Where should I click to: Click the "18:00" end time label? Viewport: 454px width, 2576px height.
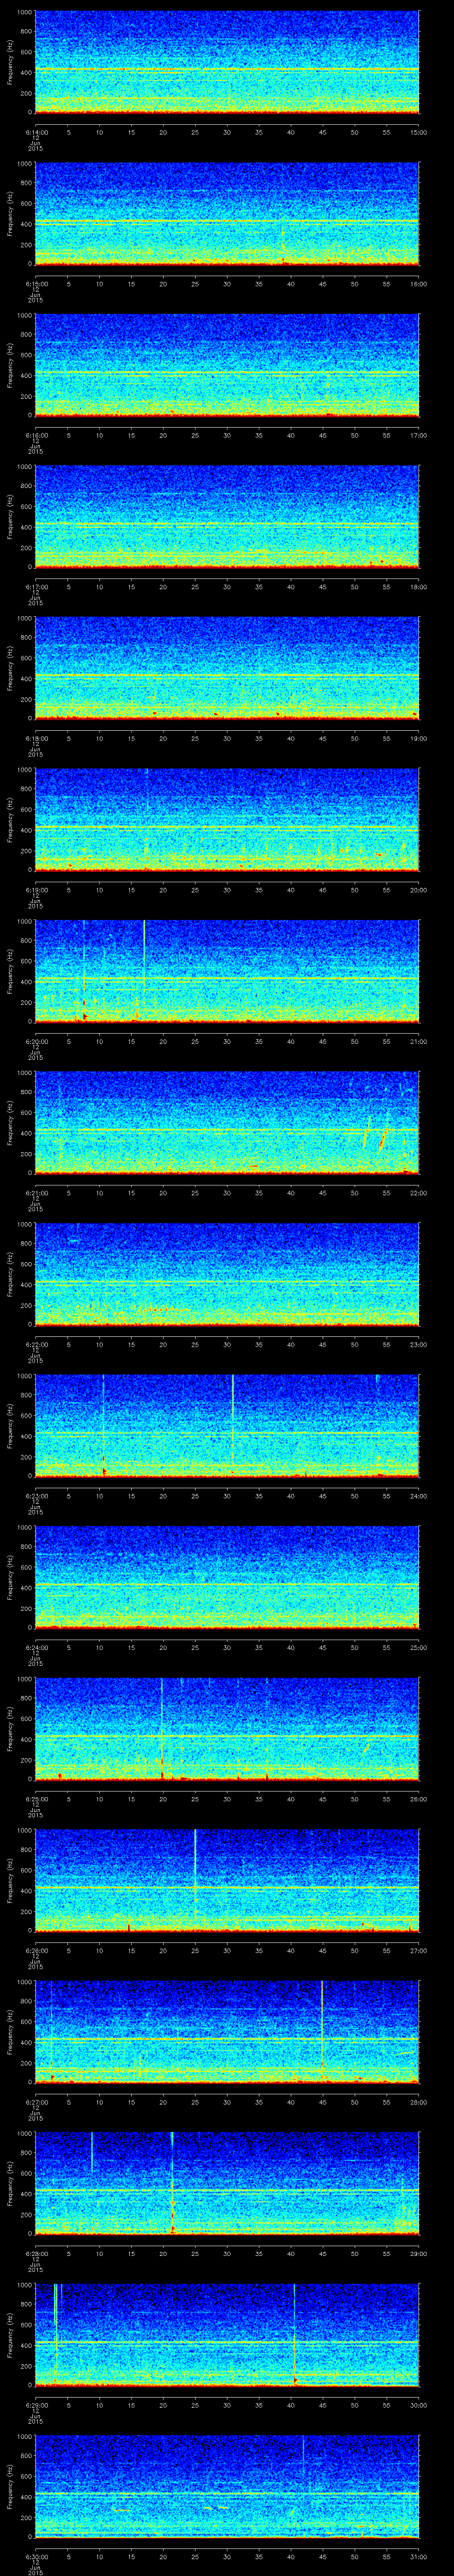[418, 587]
